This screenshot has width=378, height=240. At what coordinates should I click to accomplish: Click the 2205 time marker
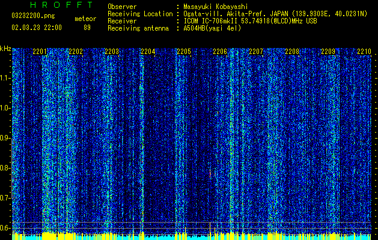184,52
